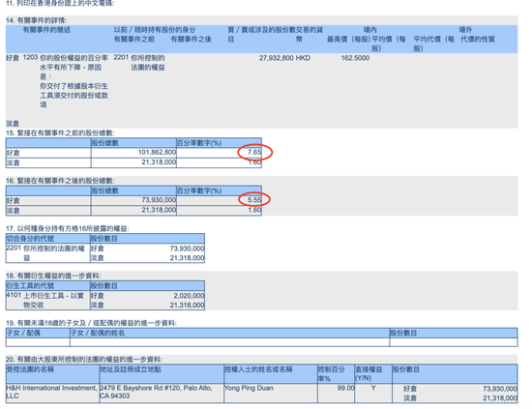The height and width of the screenshot is (409, 532).
Task: Select '4101 上市衍生工具 - 以實物交收'
Action: (x=44, y=300)
